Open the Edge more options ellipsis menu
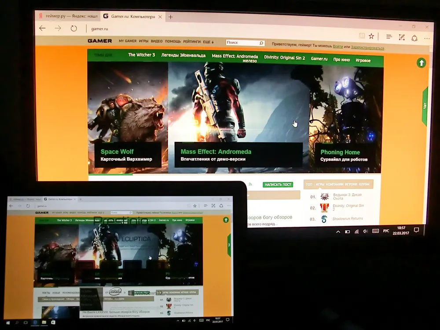 (427, 38)
